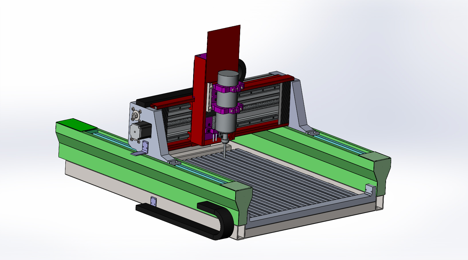This screenshot has height=260, width=468.
Task: Select the ball screw on the gantry beam
Action: click(x=259, y=105)
